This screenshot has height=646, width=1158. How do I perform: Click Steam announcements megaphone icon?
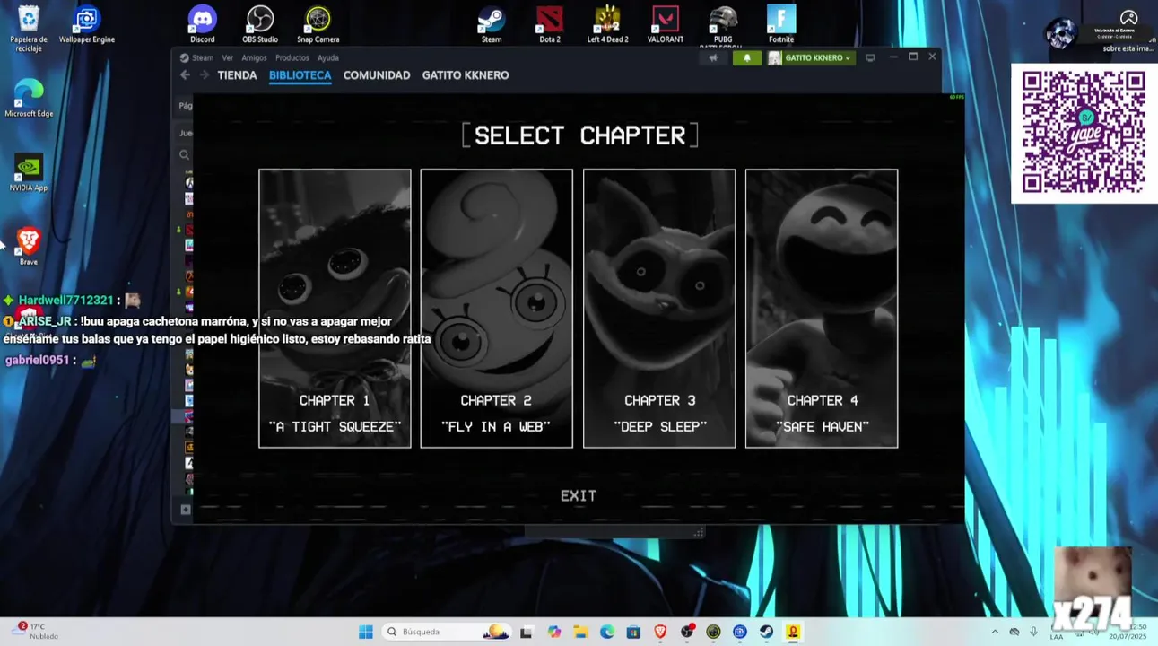(x=713, y=57)
